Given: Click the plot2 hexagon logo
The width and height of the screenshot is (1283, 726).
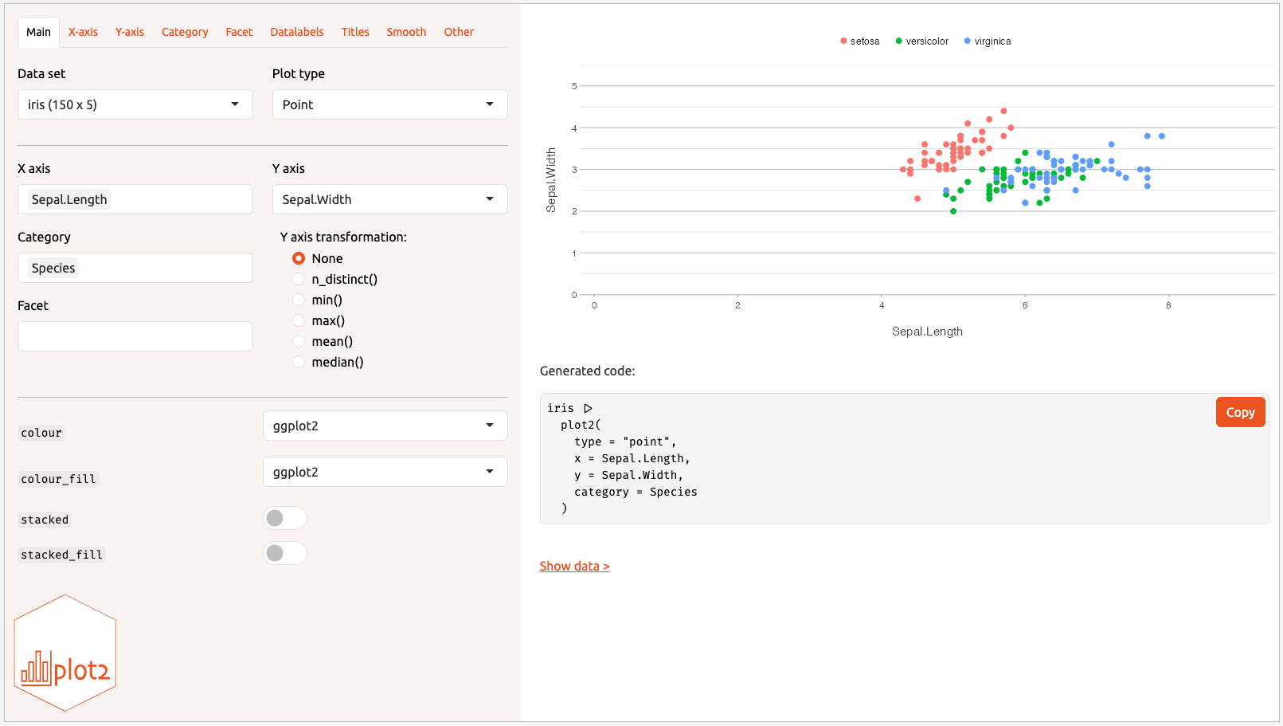Looking at the screenshot, I should coord(65,653).
